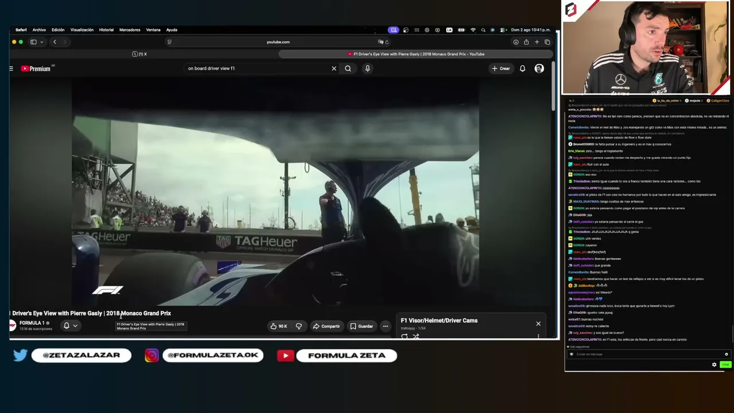Go back in Safari
The width and height of the screenshot is (734, 413).
coord(54,42)
